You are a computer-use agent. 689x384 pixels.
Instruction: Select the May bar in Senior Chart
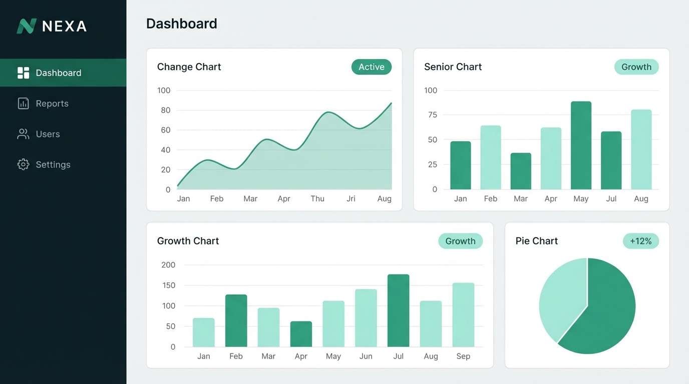[x=581, y=145]
